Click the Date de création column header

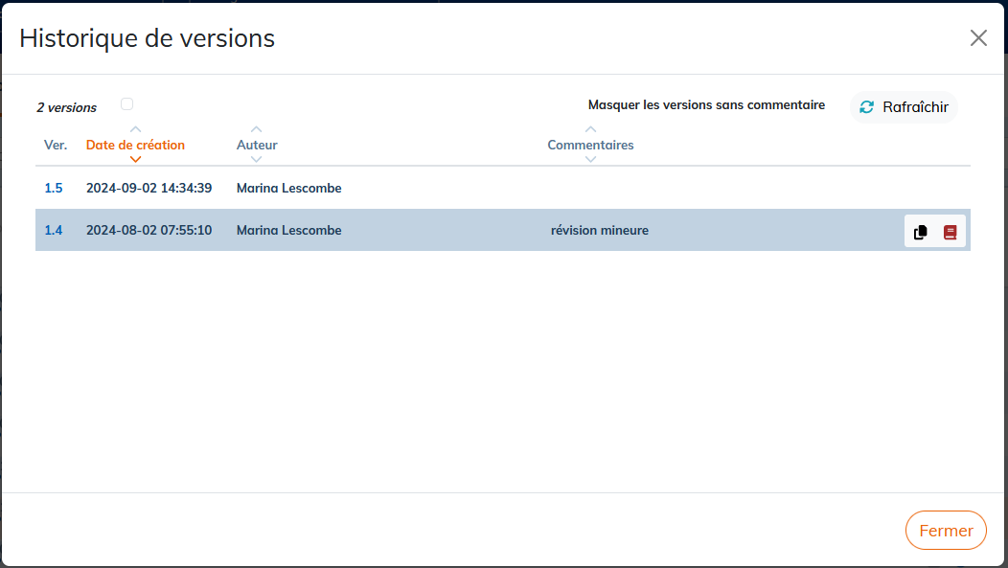pos(135,145)
